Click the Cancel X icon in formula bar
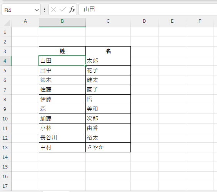The height and width of the screenshot is (192, 217). tap(53, 10)
